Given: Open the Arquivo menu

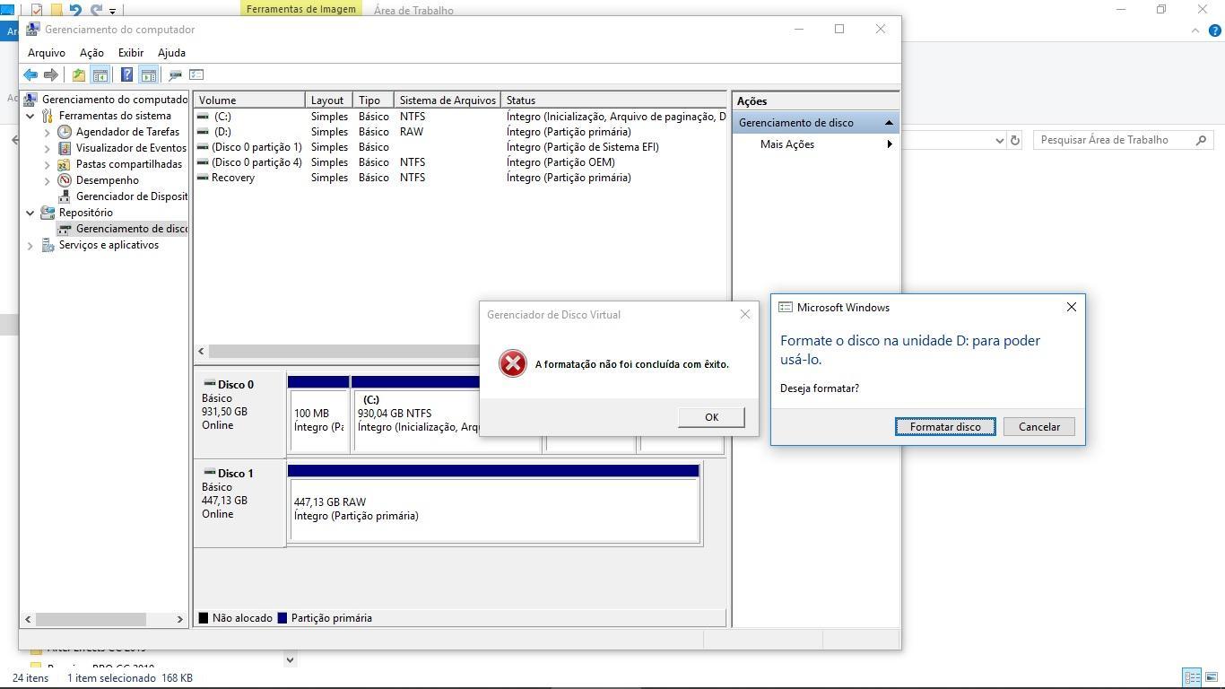Looking at the screenshot, I should click(x=47, y=53).
